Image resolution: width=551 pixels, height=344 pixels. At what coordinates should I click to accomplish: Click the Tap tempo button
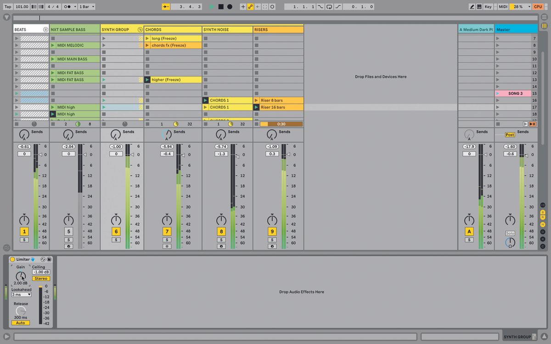[8, 6]
